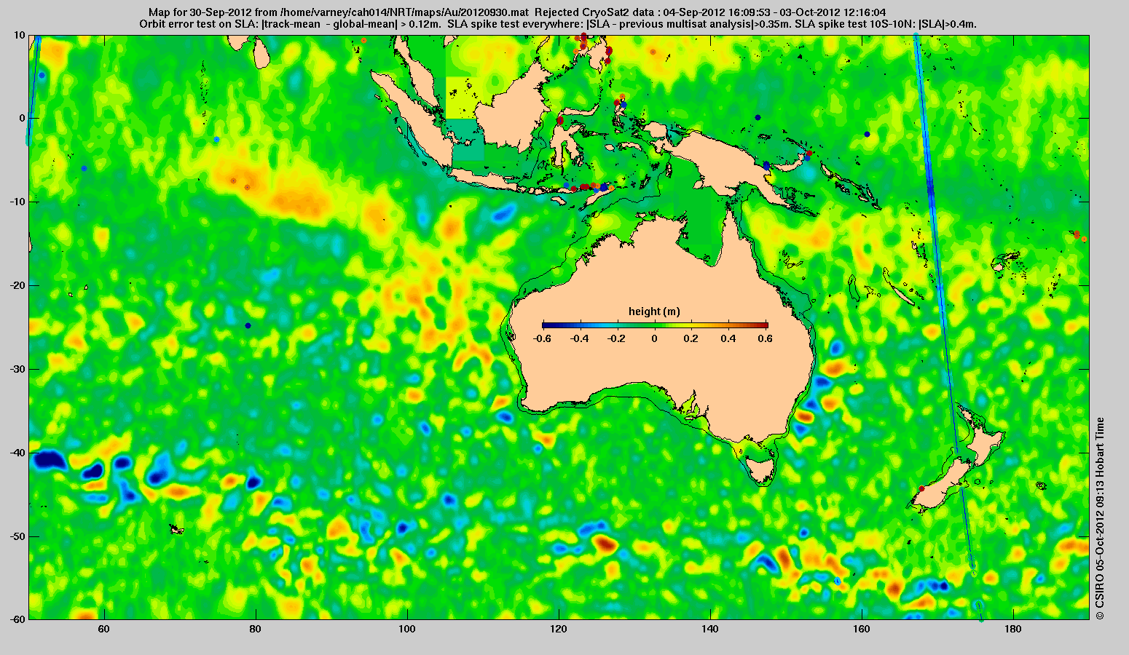Screen dimensions: 1129x655
Task: Click the y-axis tick label -20
Action: tap(17, 285)
